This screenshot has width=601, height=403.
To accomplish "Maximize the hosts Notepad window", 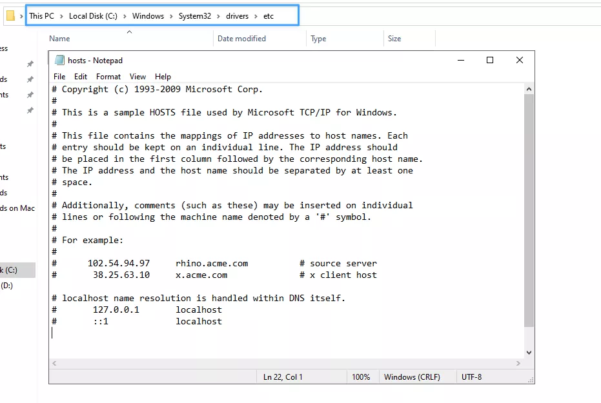I will (x=490, y=60).
